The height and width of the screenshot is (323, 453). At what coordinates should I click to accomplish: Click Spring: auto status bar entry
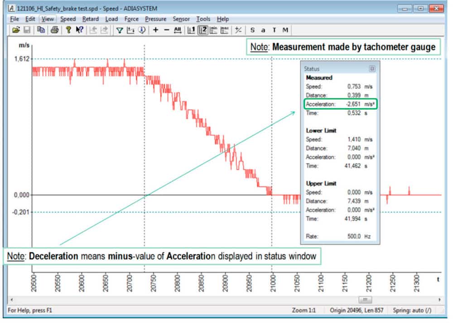[412, 310]
